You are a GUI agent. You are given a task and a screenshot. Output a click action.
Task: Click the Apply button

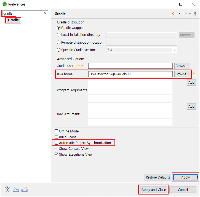(185, 177)
